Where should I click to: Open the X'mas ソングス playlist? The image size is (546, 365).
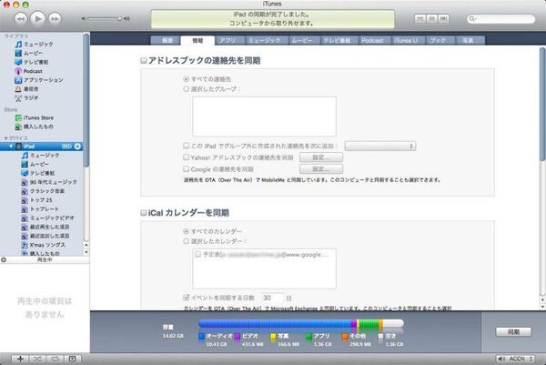pos(43,245)
